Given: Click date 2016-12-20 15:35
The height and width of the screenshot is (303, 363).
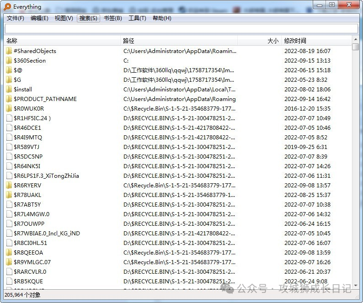Looking at the screenshot, I should [x=307, y=109].
